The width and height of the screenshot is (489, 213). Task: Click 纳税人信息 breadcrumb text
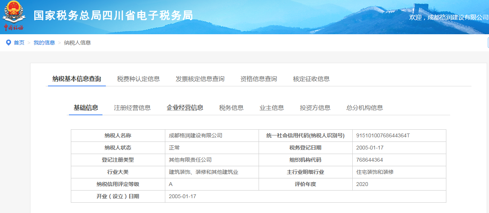pos(77,43)
